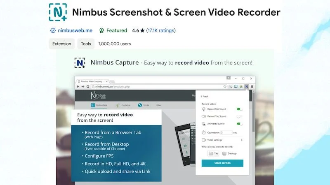Click the phone mockup image on the site

coord(185,145)
